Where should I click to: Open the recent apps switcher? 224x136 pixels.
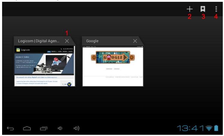click(44, 128)
